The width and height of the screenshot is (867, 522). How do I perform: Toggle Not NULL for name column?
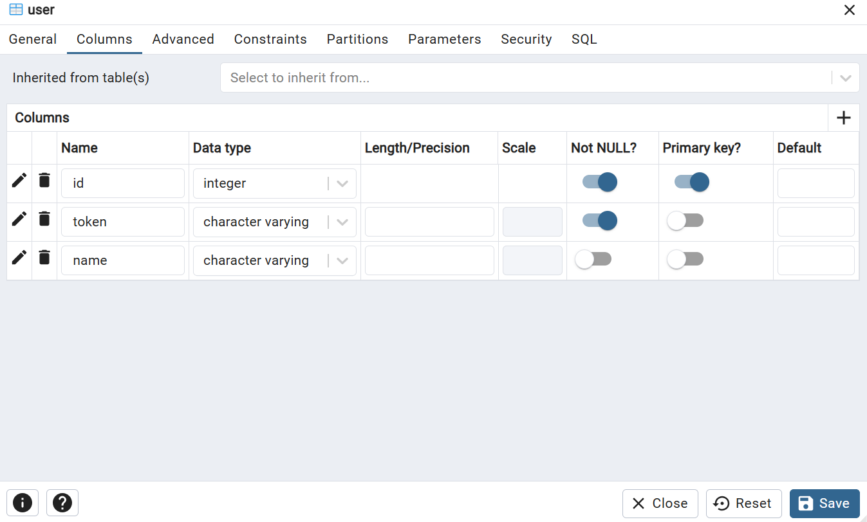[593, 260]
